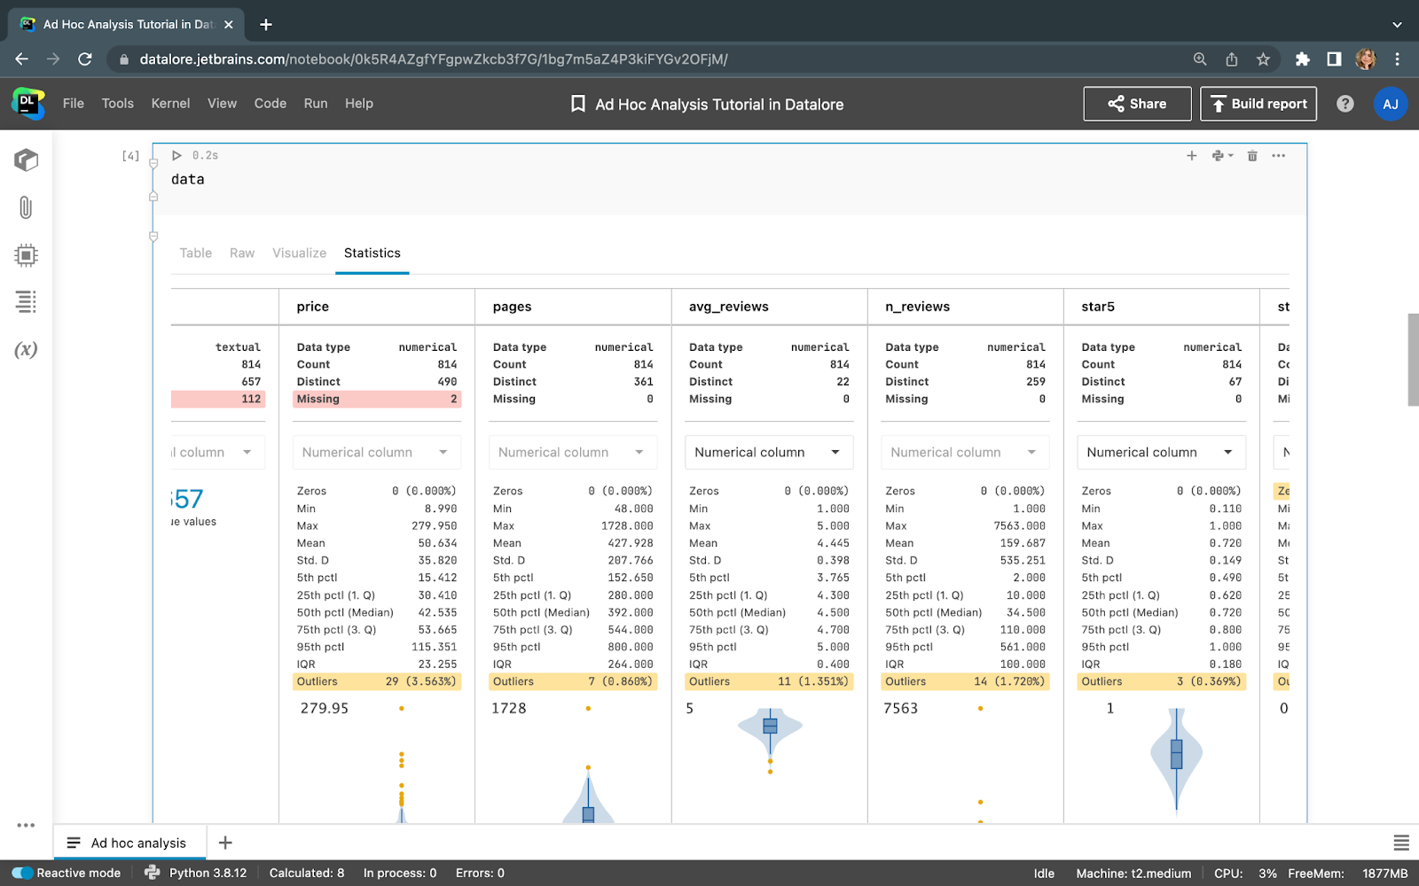This screenshot has height=886, width=1419.
Task: Click the page vertical scrollbar thumb
Action: (1413, 360)
